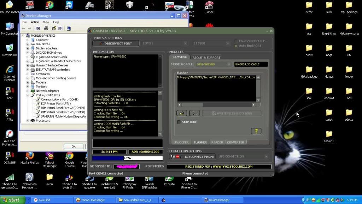Open ATRz desktop shortcut

click(x=10, y=115)
